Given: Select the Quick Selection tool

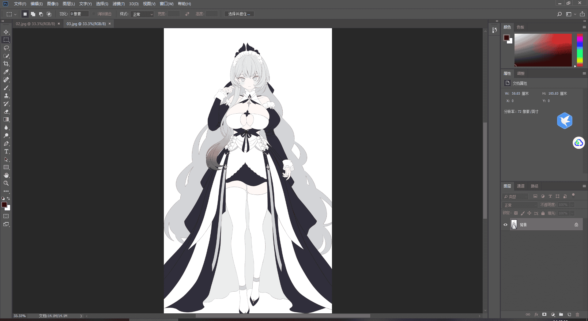Looking at the screenshot, I should (x=6, y=56).
